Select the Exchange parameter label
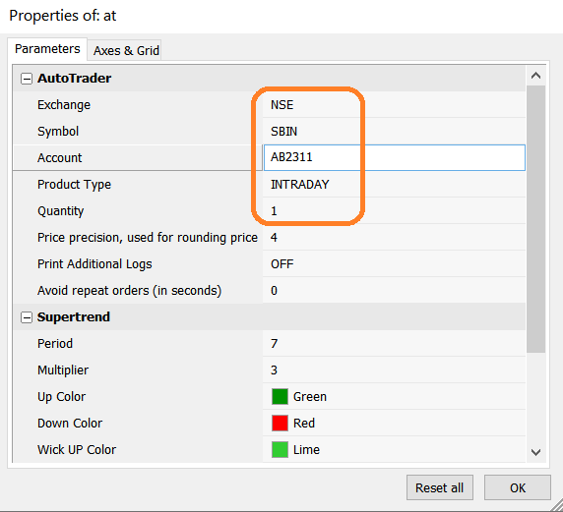 tap(64, 105)
